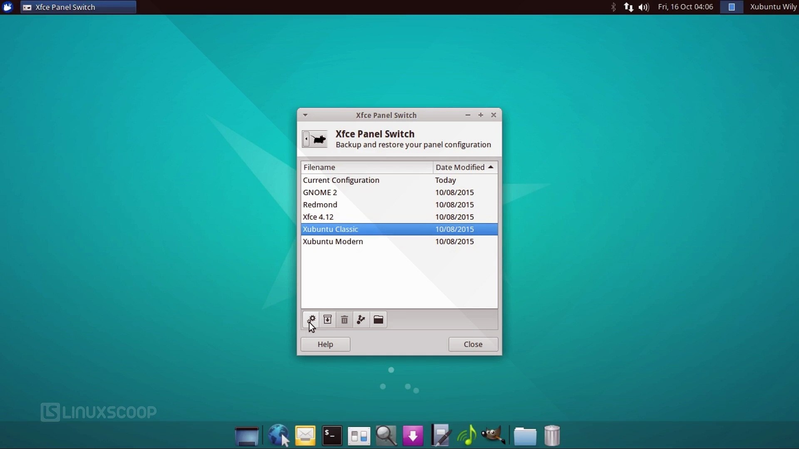This screenshot has height=449, width=799.
Task: Open GIMP from the dock
Action: click(493, 436)
